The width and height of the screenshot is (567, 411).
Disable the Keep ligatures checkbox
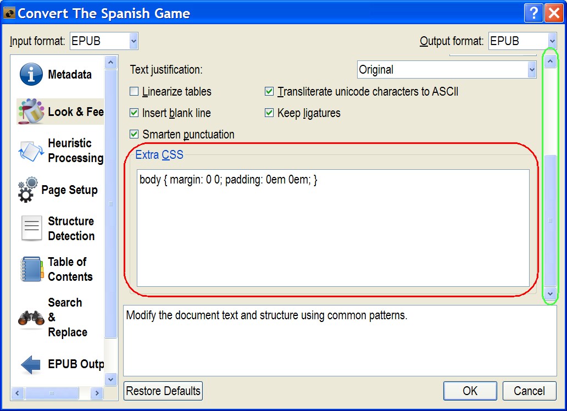[x=269, y=113]
